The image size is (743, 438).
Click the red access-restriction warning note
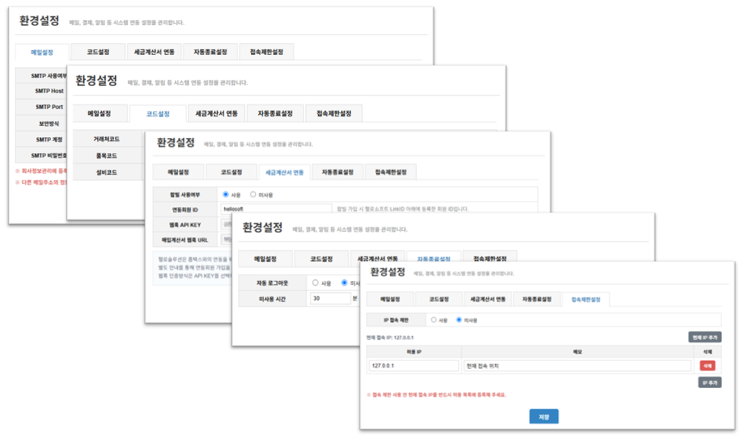436,395
